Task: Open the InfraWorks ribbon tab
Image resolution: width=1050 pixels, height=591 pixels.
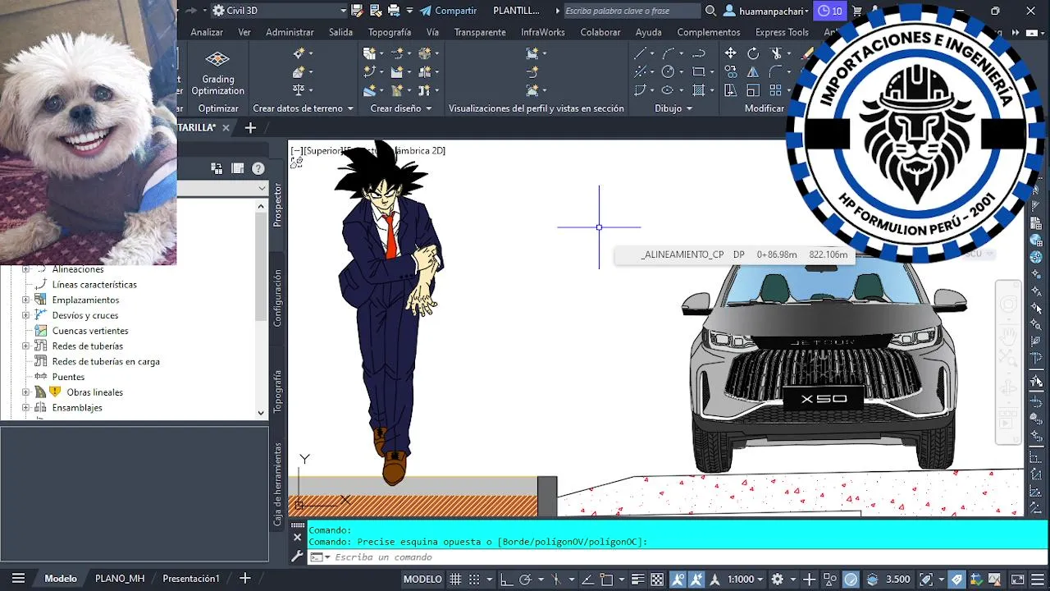Action: coord(543,32)
